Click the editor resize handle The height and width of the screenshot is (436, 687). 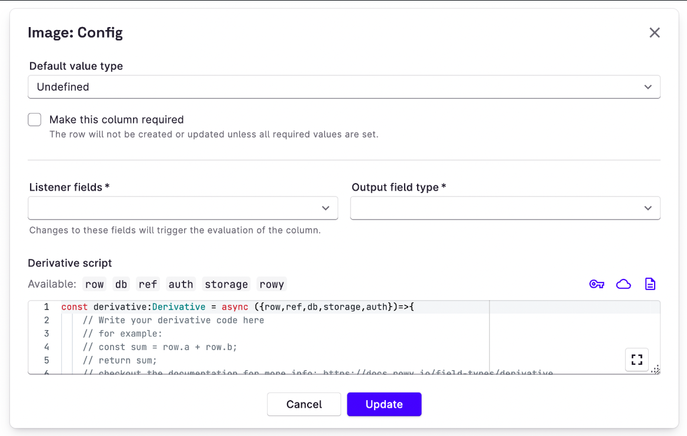pos(656,370)
